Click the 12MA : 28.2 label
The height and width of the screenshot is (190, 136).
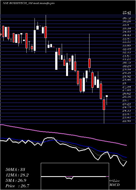(x=17, y=175)
